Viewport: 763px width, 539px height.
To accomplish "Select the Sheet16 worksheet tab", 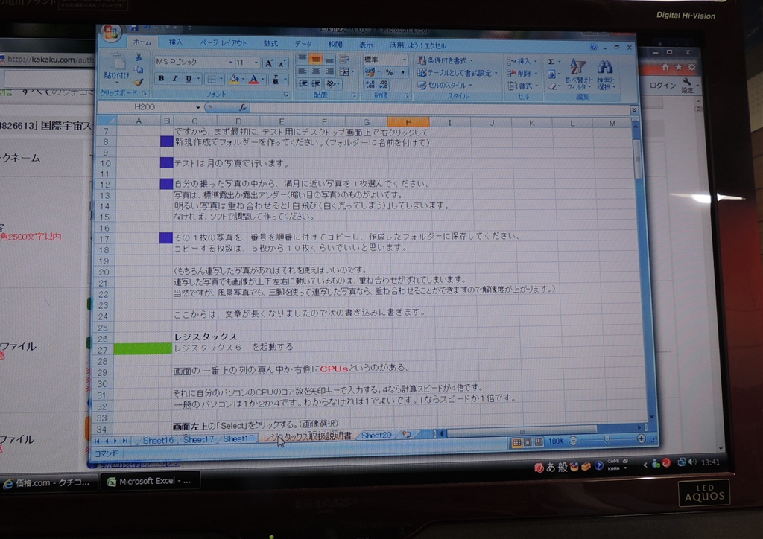I will (158, 440).
